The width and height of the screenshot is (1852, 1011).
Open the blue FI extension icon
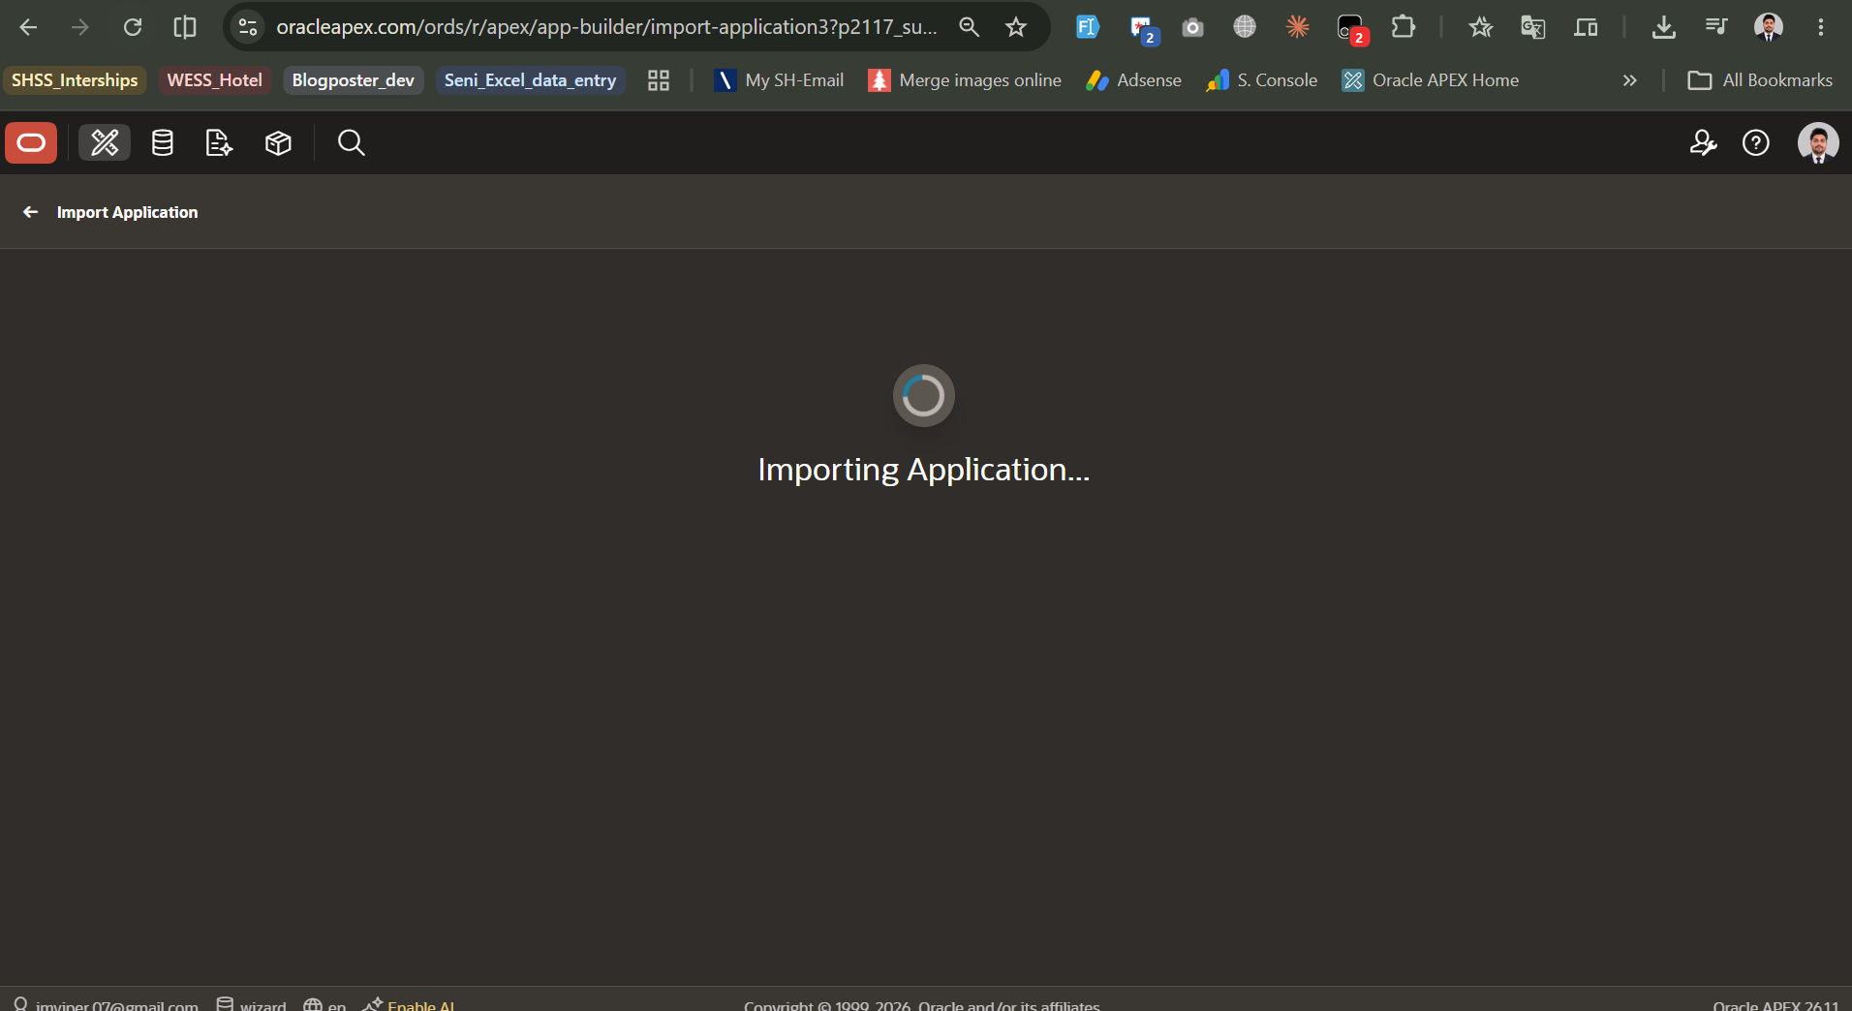pyautogui.click(x=1088, y=27)
